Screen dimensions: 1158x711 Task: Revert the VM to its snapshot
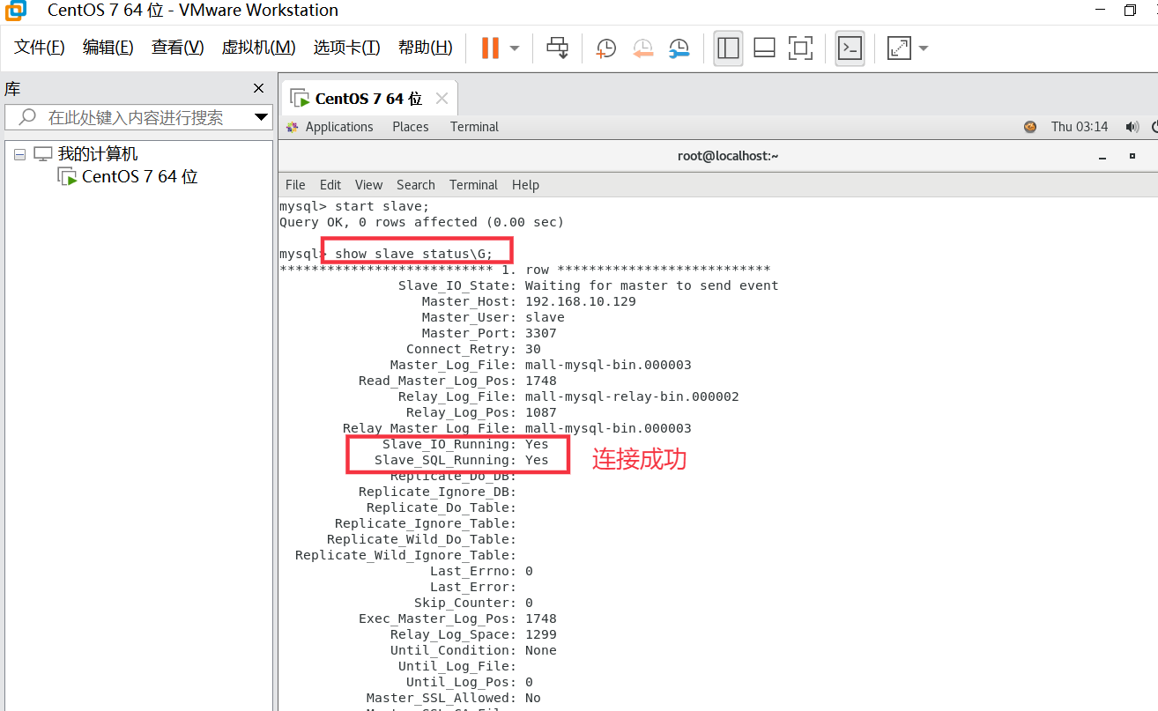(642, 48)
